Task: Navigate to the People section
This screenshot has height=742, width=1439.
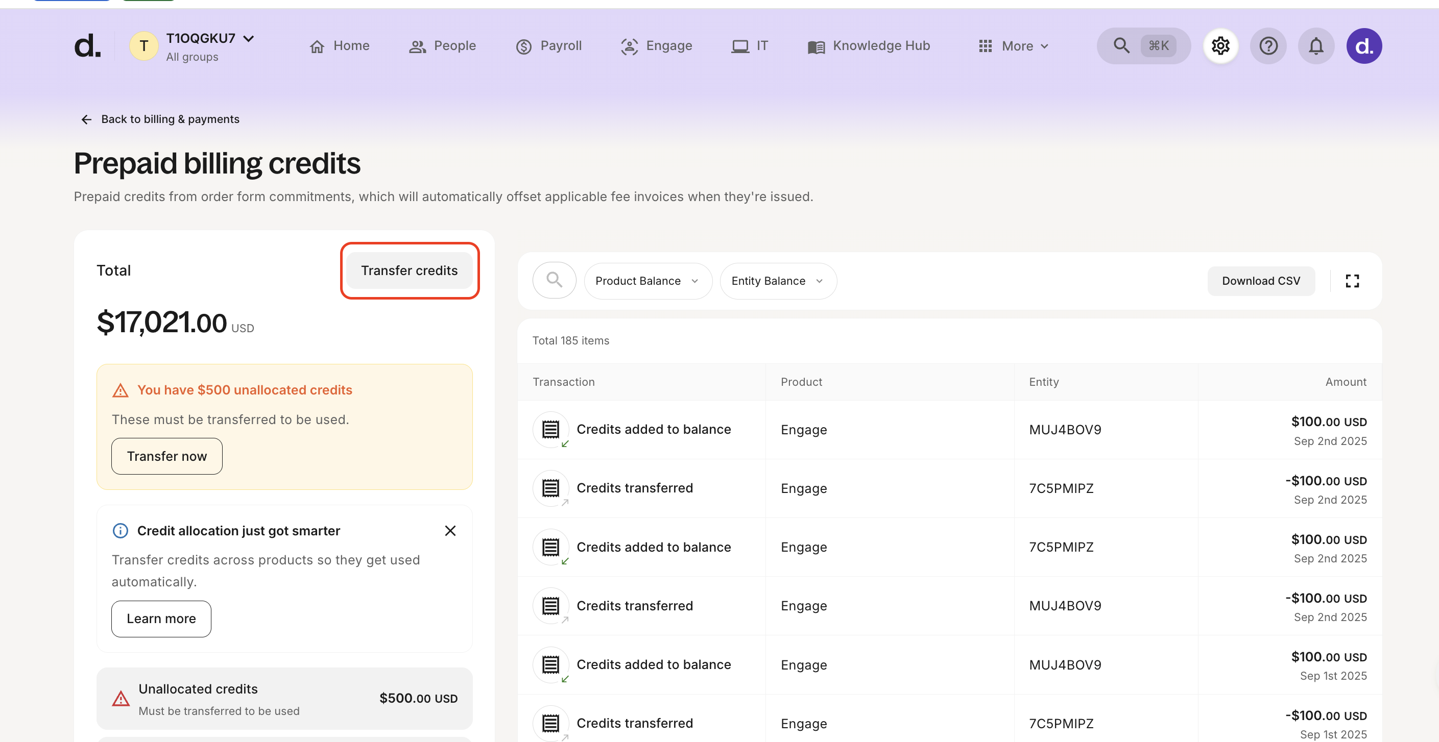Action: (x=442, y=46)
